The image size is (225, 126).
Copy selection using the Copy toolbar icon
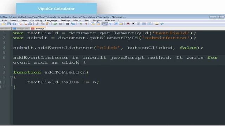(x=43, y=24)
